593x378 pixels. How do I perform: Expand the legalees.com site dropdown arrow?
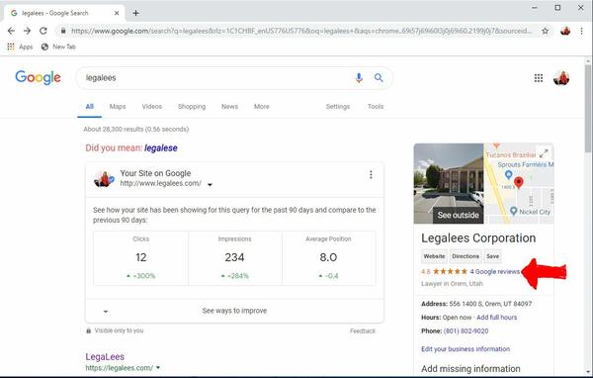pyautogui.click(x=210, y=185)
